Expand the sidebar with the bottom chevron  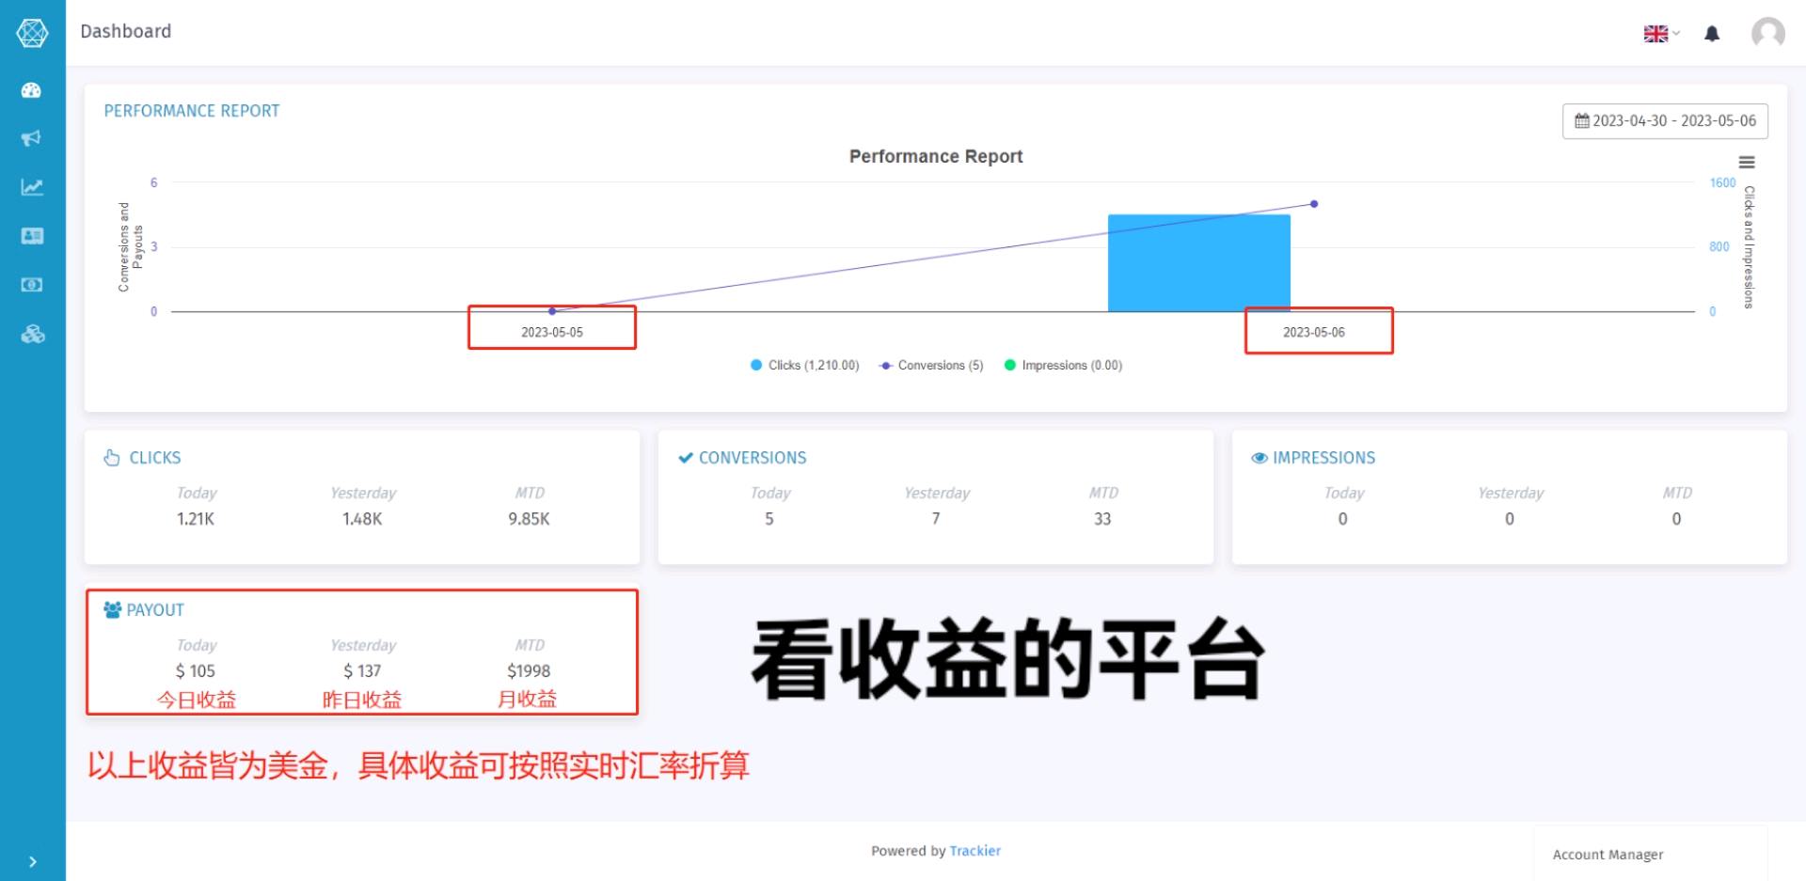33,861
